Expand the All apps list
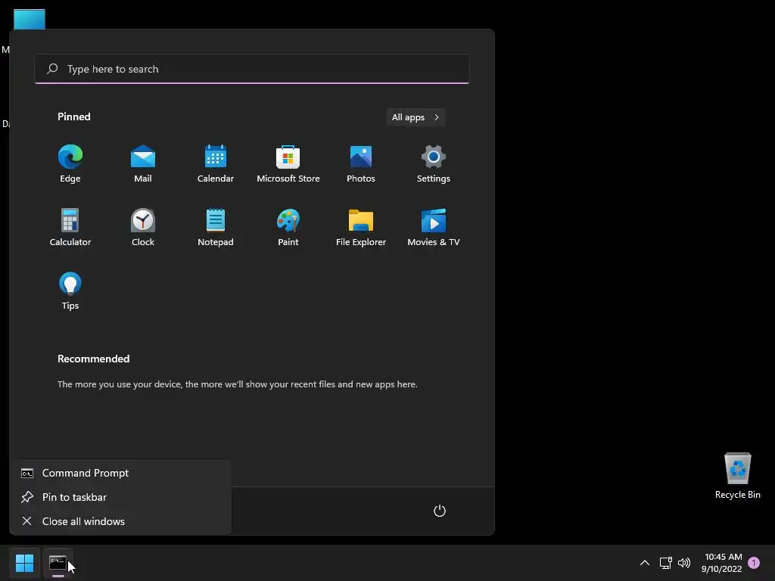The image size is (775, 581). pyautogui.click(x=416, y=117)
